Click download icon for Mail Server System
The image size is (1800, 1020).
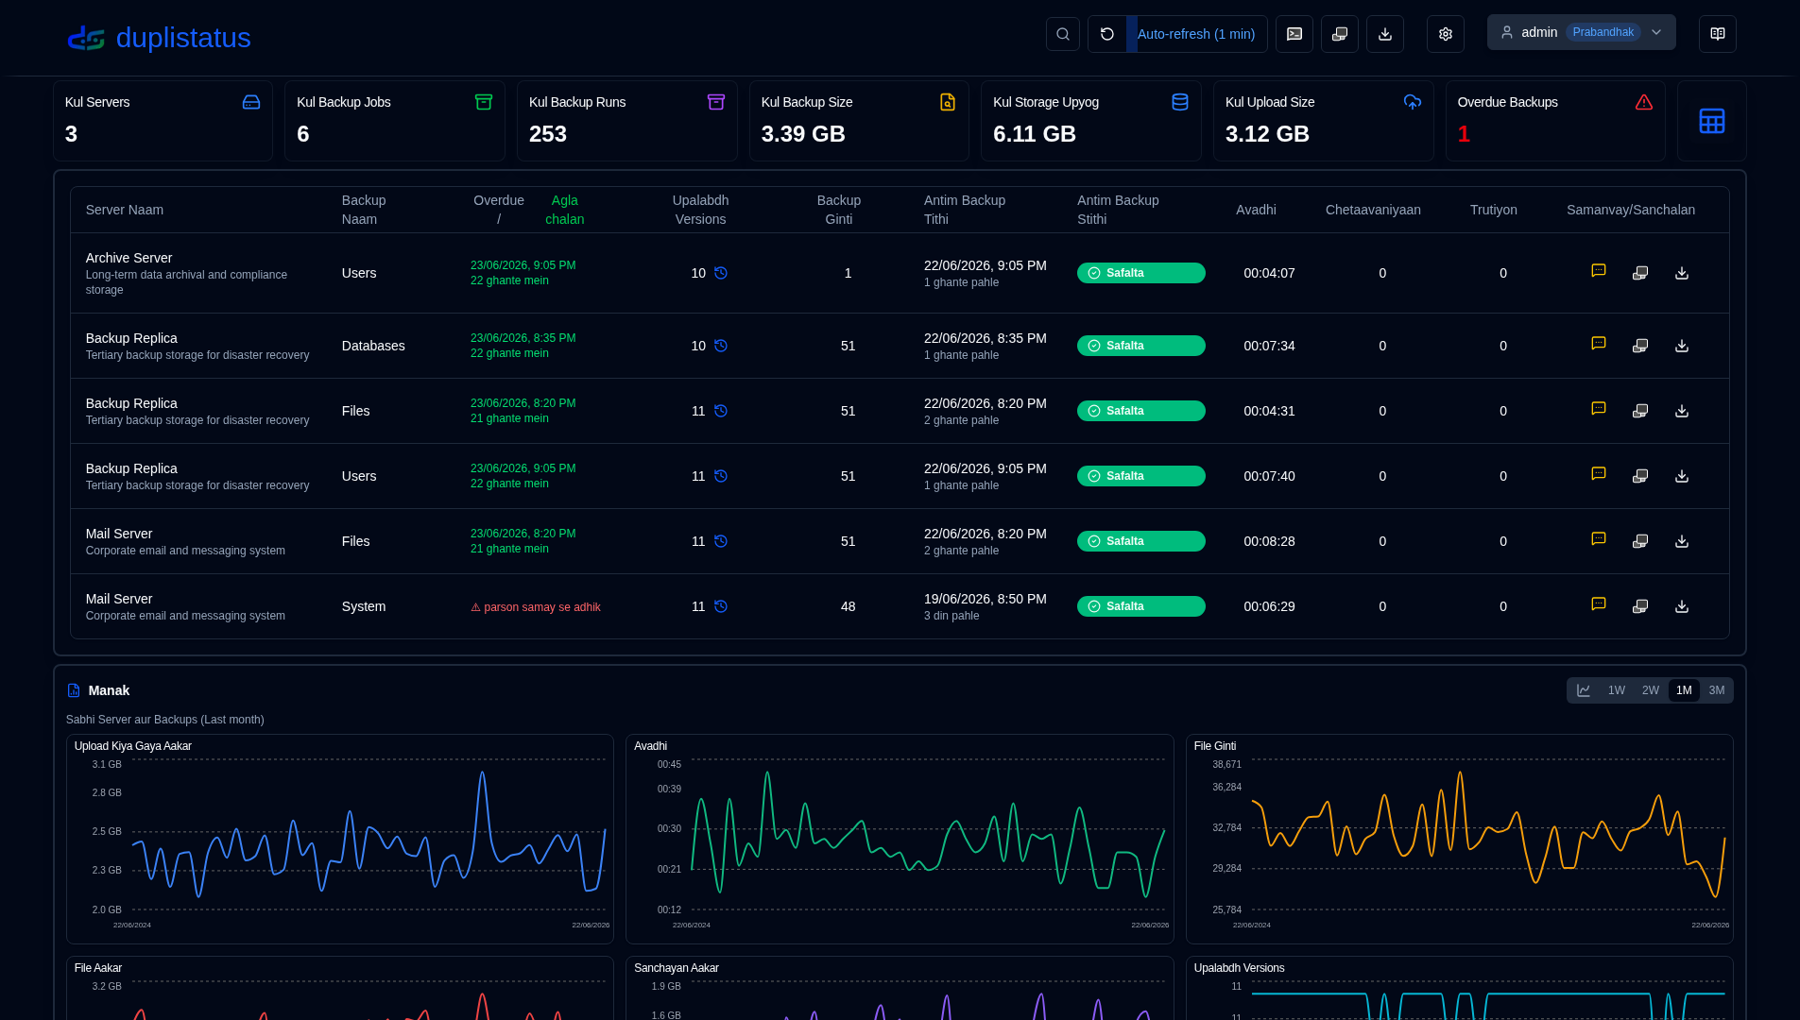point(1682,606)
